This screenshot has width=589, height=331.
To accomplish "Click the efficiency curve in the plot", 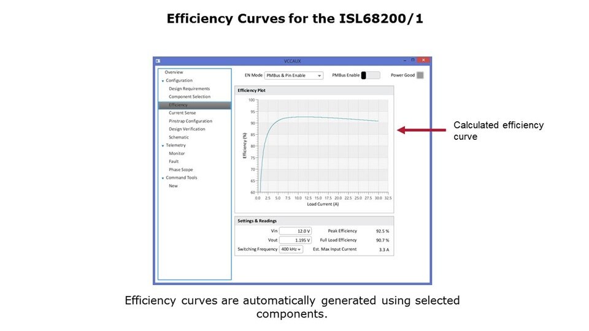I will (319, 117).
